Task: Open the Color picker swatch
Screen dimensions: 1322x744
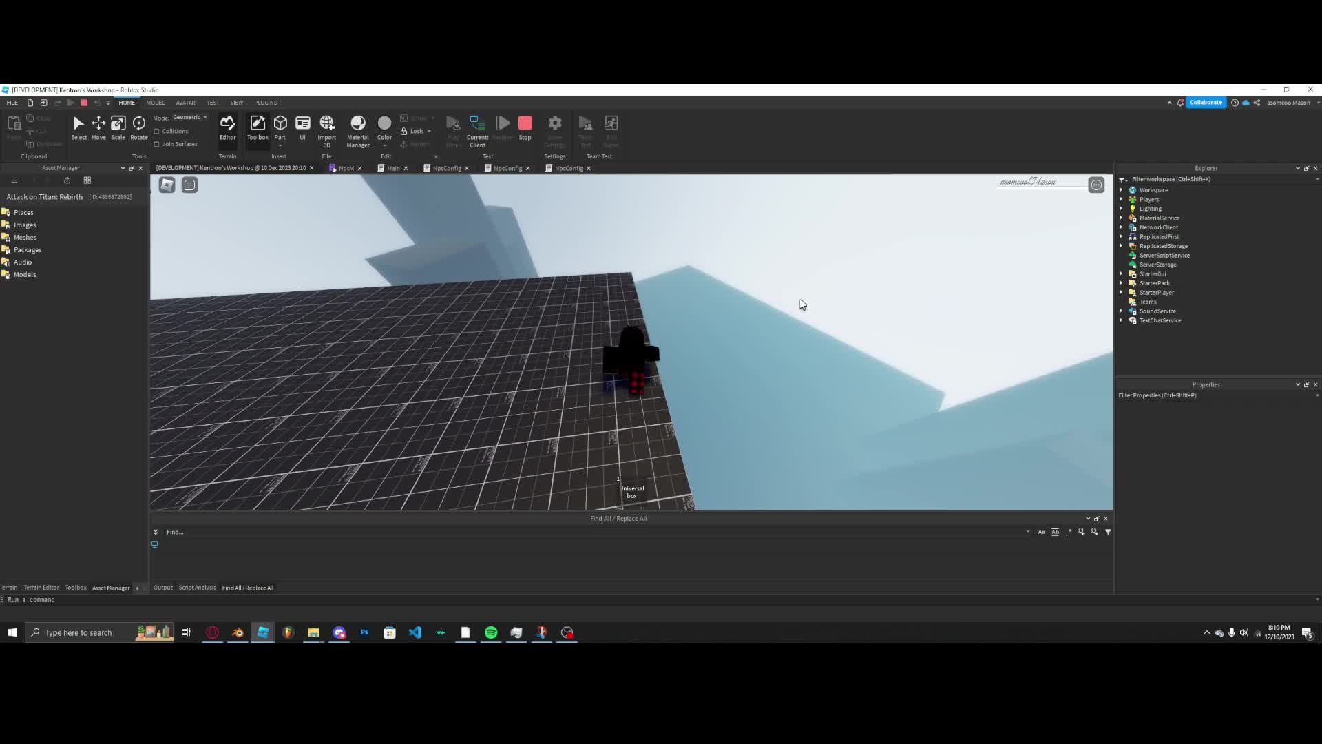Action: click(x=384, y=124)
